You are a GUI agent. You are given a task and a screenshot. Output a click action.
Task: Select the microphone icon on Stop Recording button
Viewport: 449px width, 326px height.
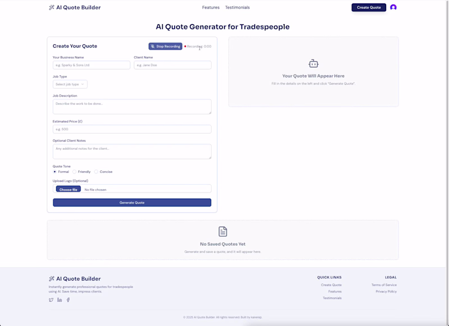click(x=152, y=46)
